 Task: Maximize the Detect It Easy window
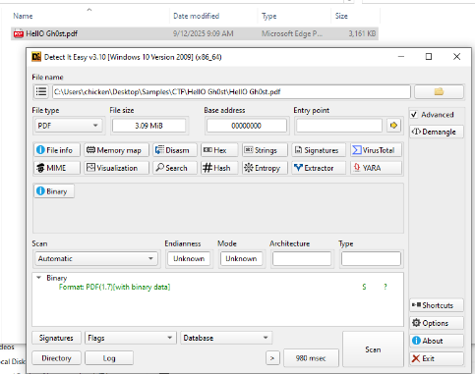(429, 57)
